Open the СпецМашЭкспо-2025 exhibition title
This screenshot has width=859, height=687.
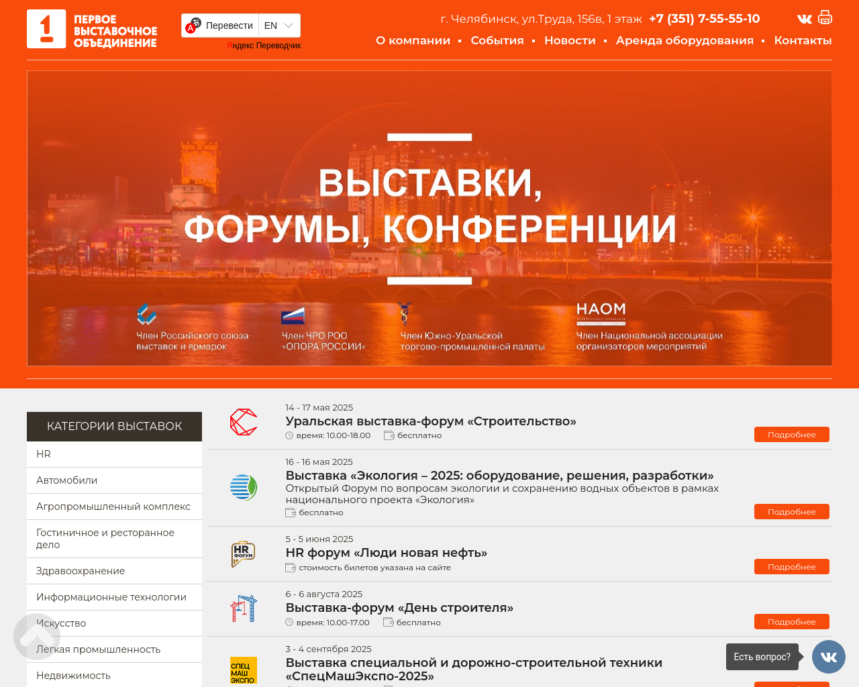tap(474, 670)
